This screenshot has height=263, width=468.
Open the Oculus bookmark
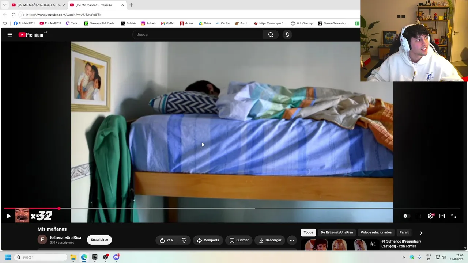223,23
